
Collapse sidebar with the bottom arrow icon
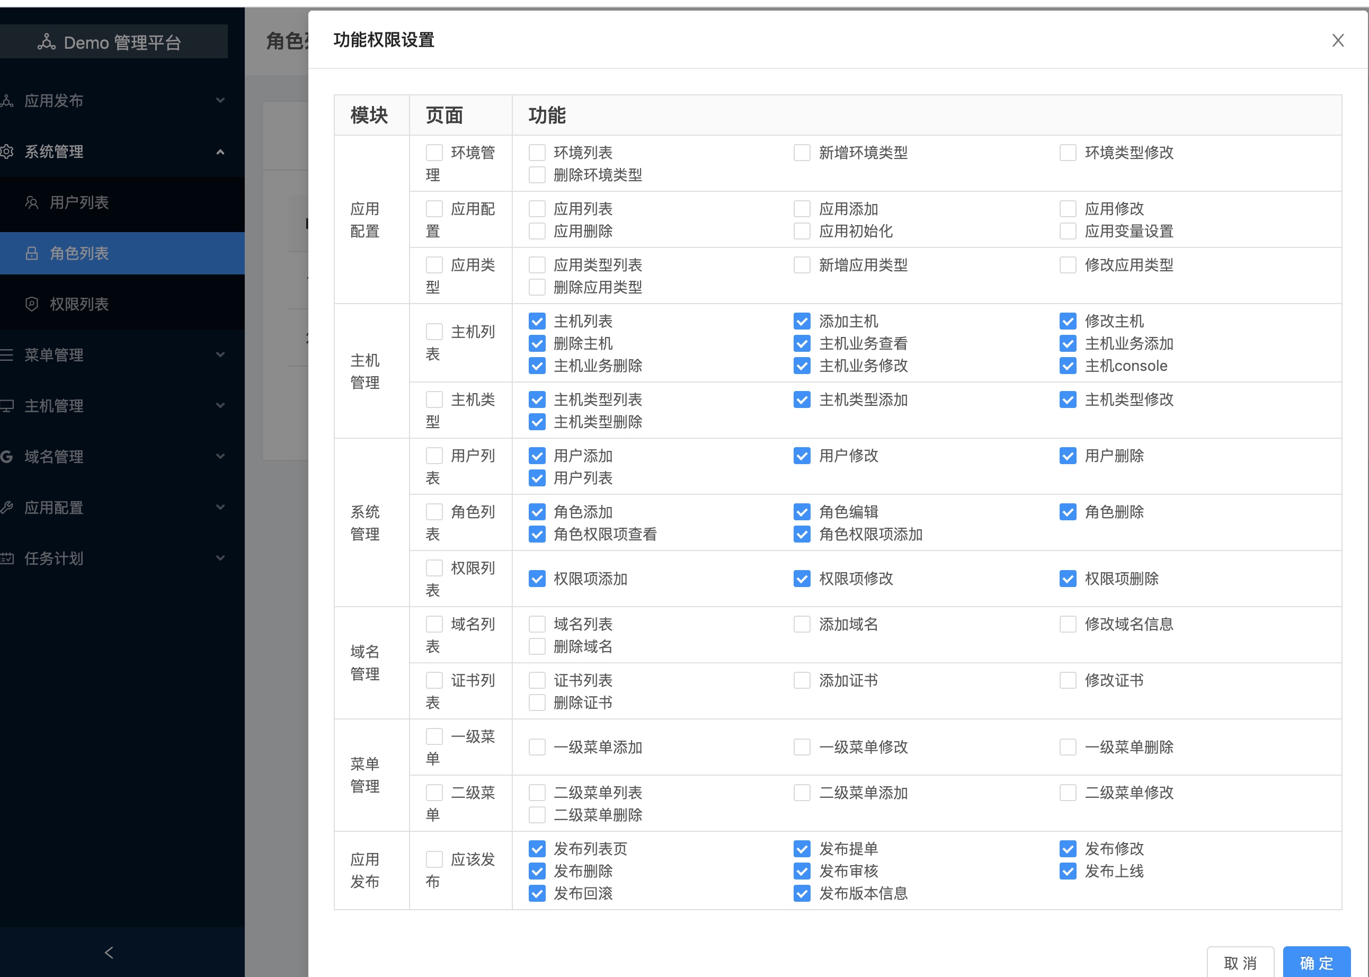coord(109,952)
